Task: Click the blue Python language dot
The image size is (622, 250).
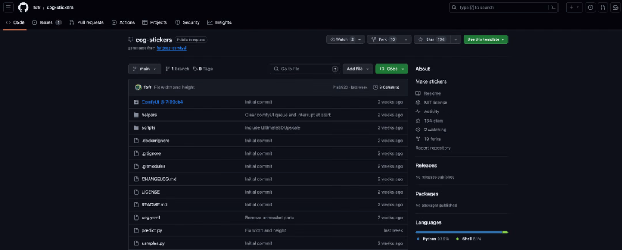Action: (x=418, y=239)
